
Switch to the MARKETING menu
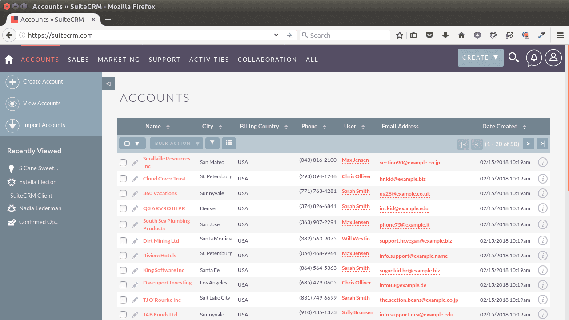coord(119,59)
